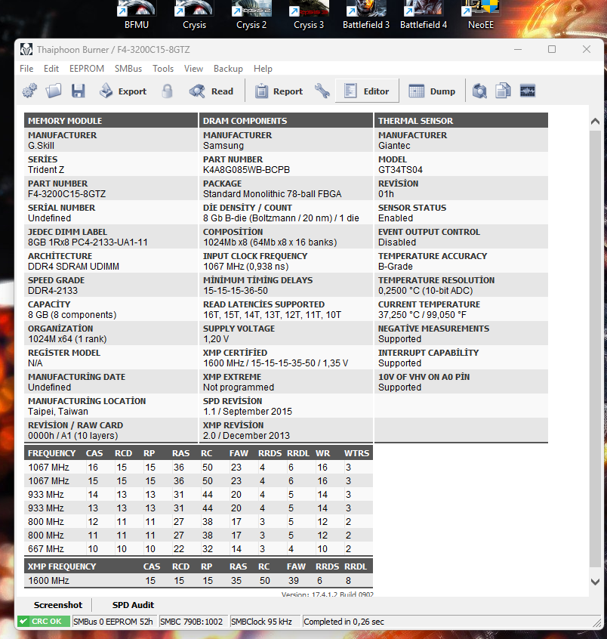
Task: Click the XMP 1600 MHz frequency row
Action: (199, 580)
